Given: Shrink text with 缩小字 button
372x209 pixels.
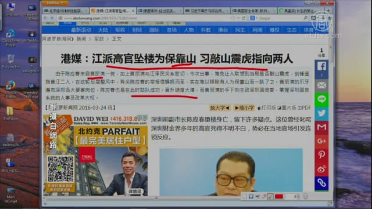Looking at the screenshot, I should (x=244, y=108).
